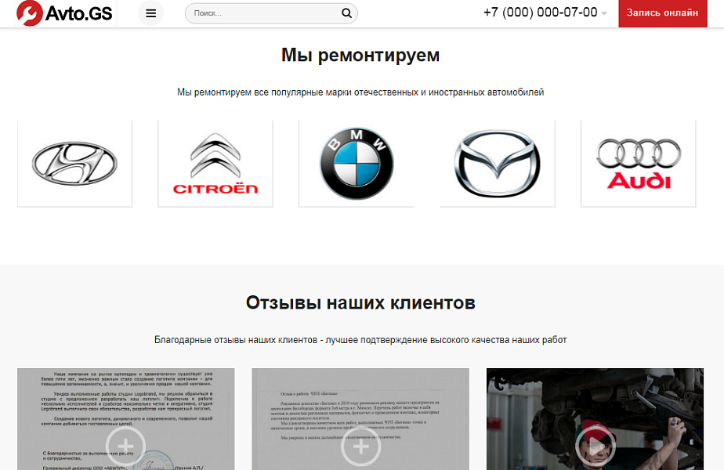Image resolution: width=724 pixels, height=470 pixels.
Task: Click the +7 (000) 000-07-00 phone number
Action: click(541, 13)
